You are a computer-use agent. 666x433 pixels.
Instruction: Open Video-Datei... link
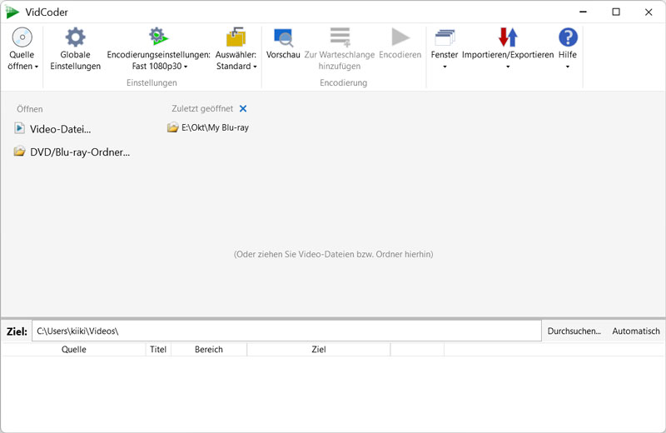coord(60,129)
